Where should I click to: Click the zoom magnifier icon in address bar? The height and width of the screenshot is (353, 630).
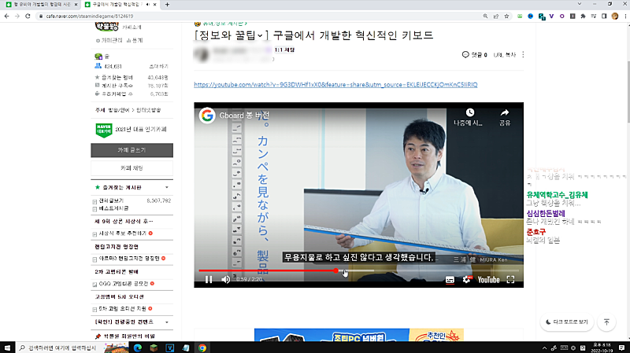pyautogui.click(x=485, y=16)
